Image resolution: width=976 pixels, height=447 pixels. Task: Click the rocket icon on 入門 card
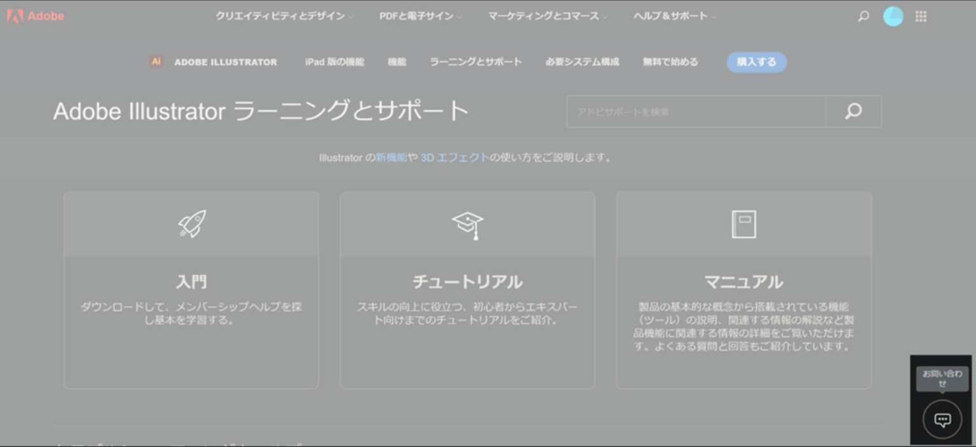(191, 224)
